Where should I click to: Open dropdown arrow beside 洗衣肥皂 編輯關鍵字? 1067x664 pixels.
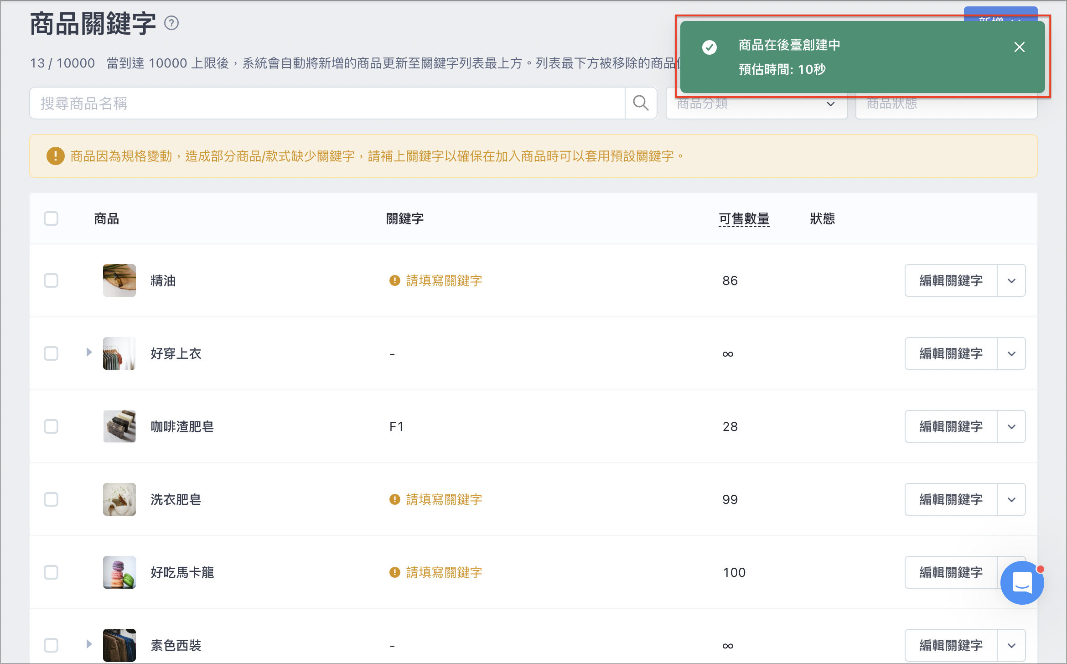[x=1011, y=499]
